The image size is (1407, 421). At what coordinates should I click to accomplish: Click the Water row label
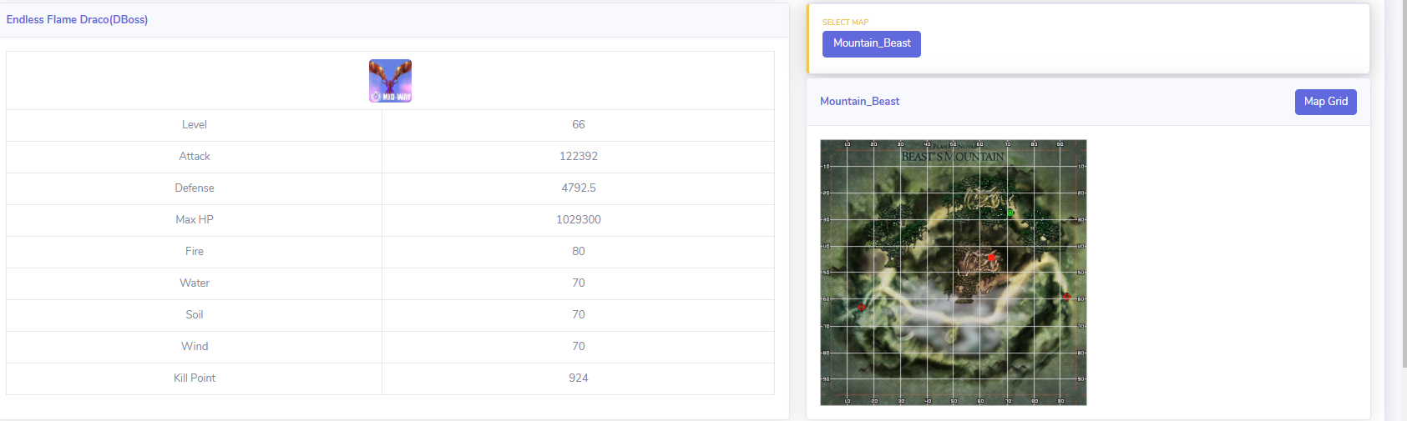(195, 283)
